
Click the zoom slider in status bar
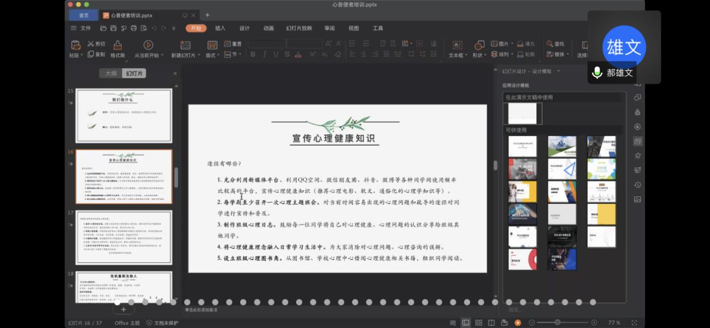coord(558,322)
